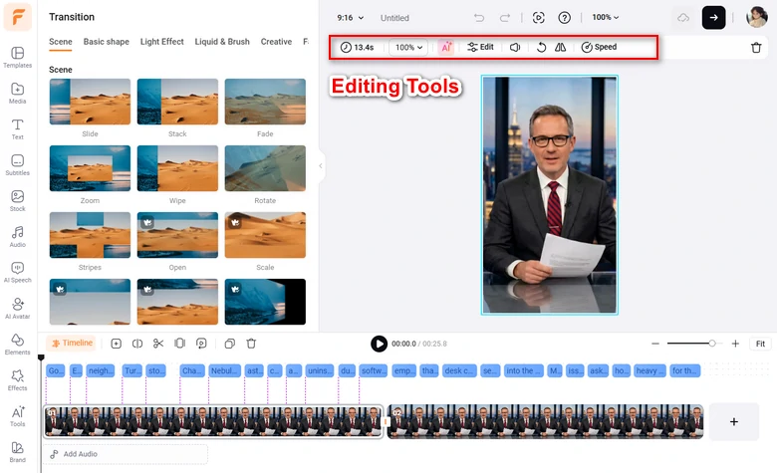Switch to the Creative tab
Viewport: 777px width, 473px height.
click(276, 42)
